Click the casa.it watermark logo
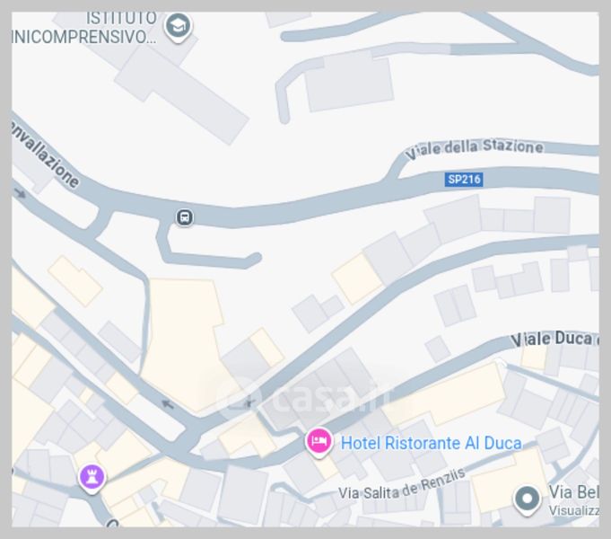The image size is (611, 539). pyautogui.click(x=302, y=397)
